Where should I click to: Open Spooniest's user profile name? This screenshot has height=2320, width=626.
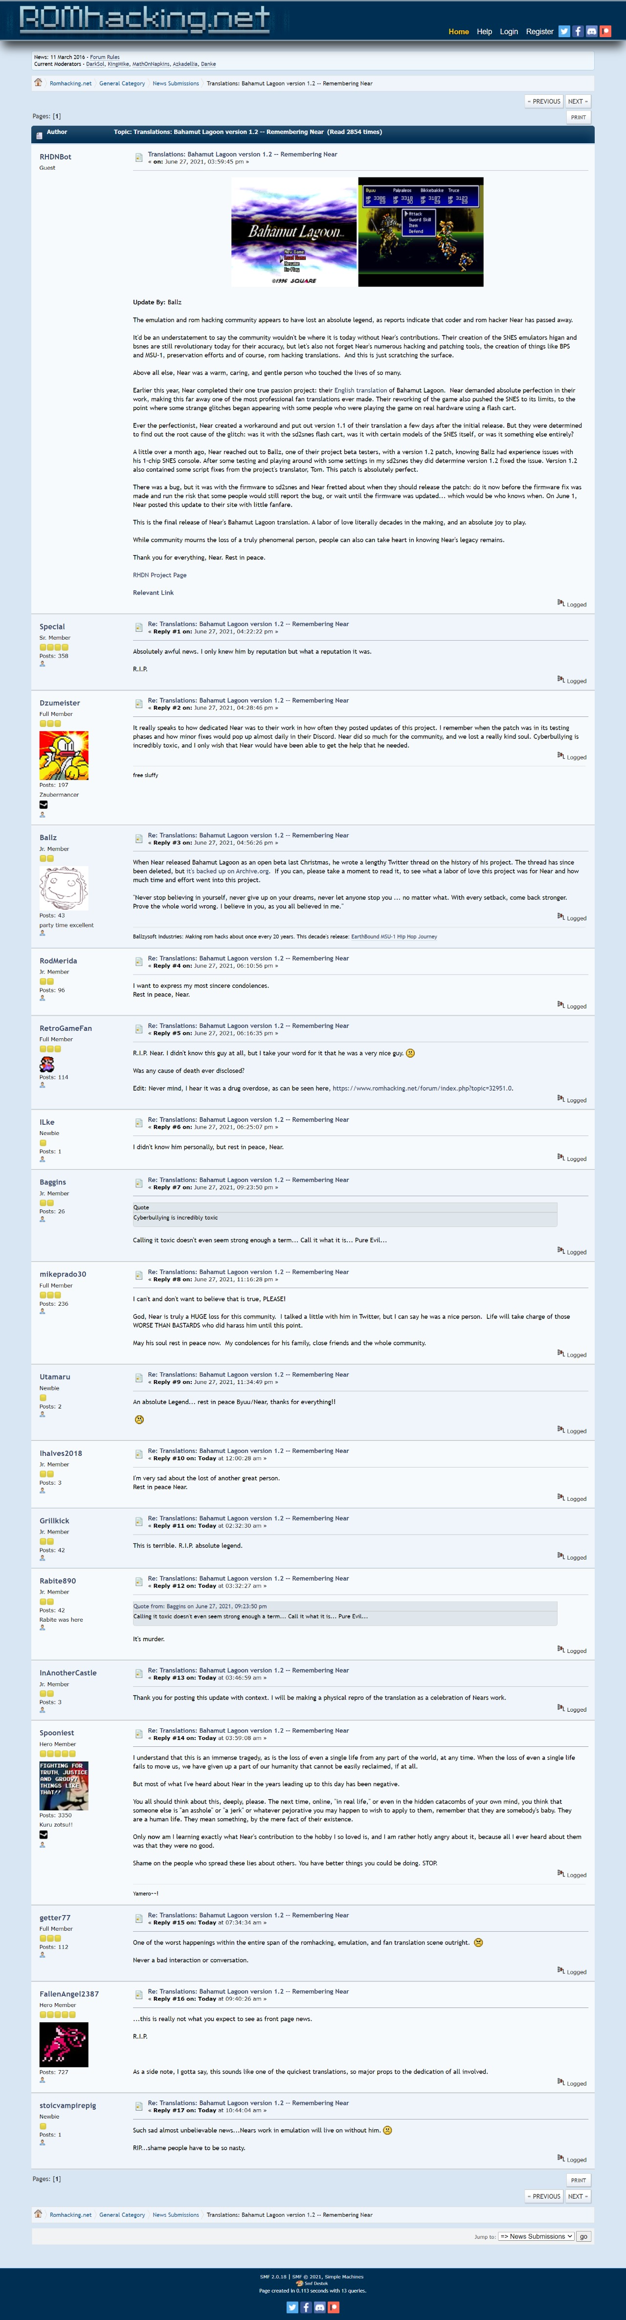click(57, 1732)
